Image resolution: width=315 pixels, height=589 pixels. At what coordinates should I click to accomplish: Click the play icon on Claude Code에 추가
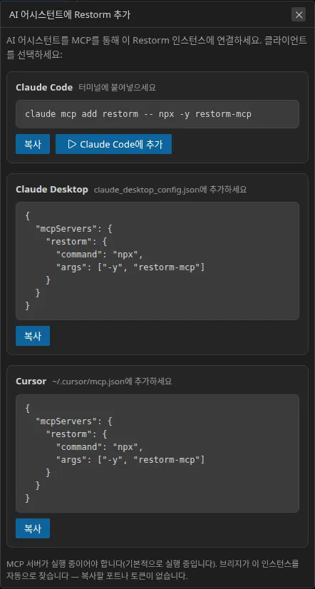pyautogui.click(x=72, y=144)
